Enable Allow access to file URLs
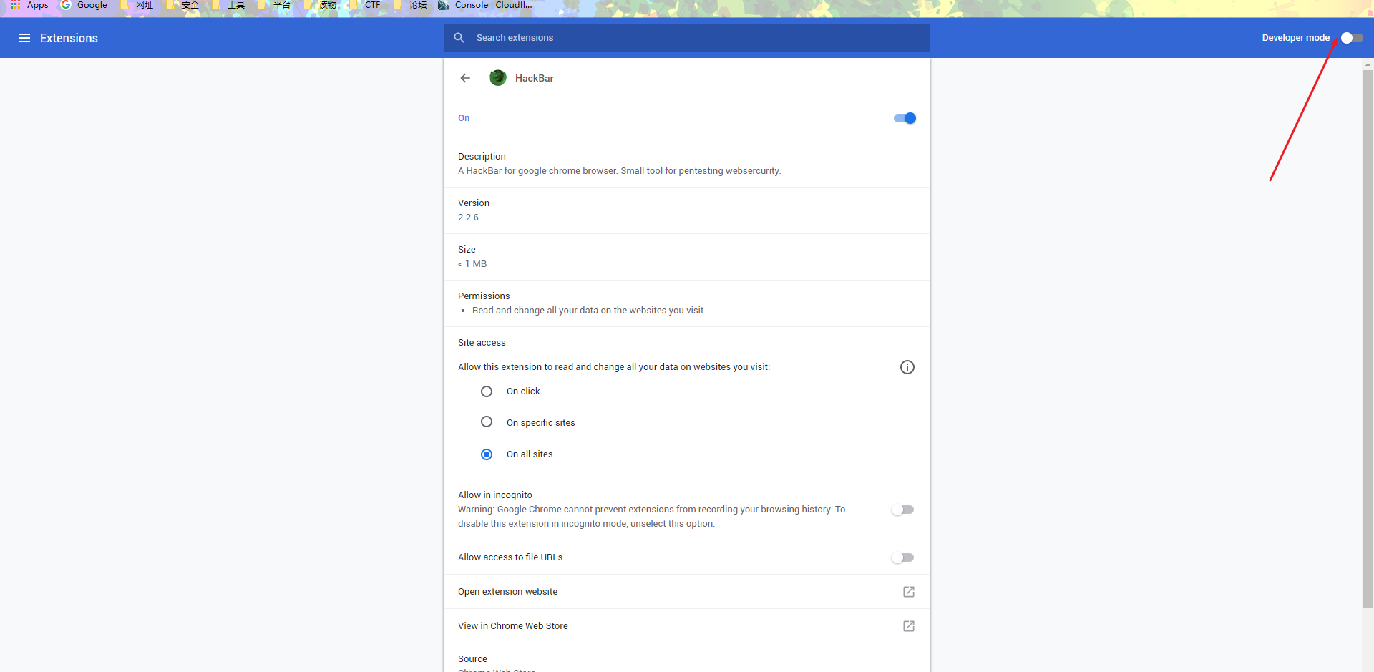Screen dimensions: 1374x672 pos(903,557)
